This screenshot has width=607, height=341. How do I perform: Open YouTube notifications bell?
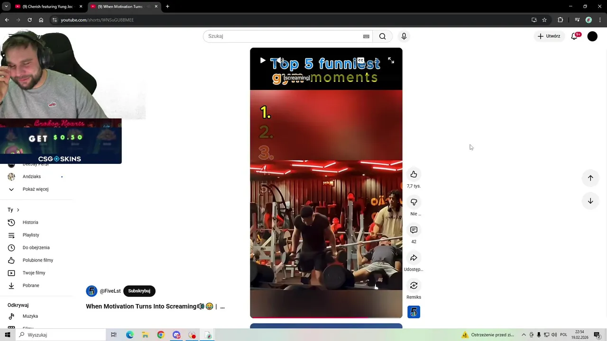pos(574,36)
